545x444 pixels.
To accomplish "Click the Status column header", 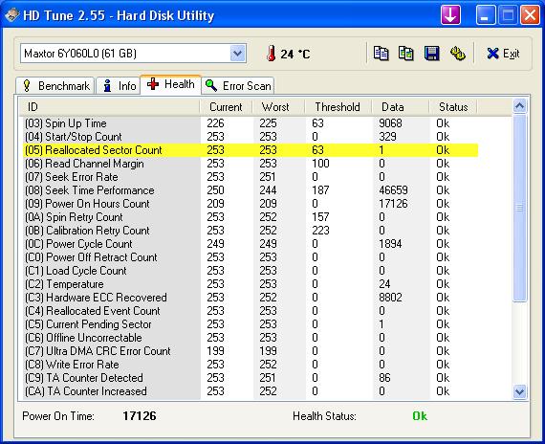I will (453, 107).
